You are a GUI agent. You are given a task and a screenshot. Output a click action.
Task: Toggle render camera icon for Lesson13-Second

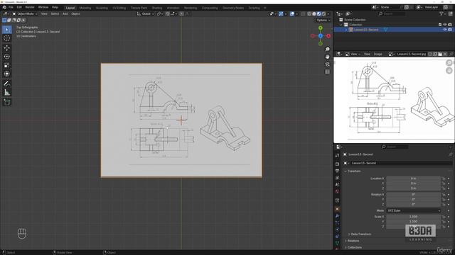[x=450, y=30]
